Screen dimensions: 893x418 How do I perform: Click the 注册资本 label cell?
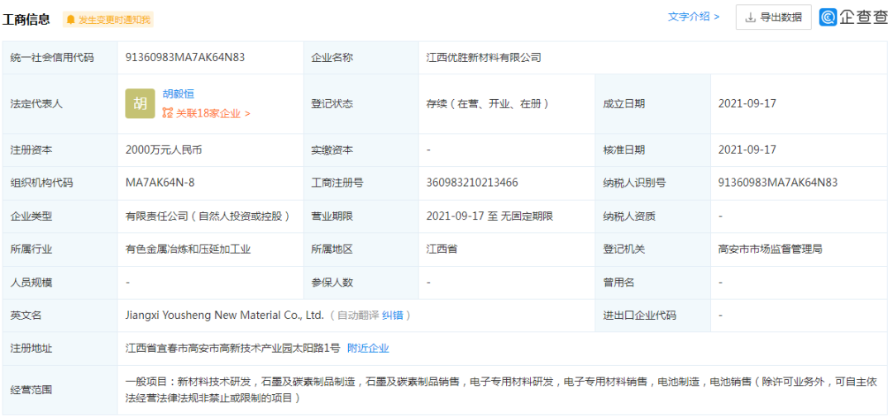tap(60, 150)
